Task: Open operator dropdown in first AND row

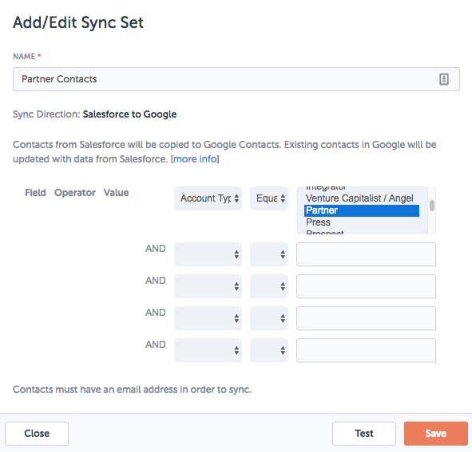Action: click(x=269, y=254)
